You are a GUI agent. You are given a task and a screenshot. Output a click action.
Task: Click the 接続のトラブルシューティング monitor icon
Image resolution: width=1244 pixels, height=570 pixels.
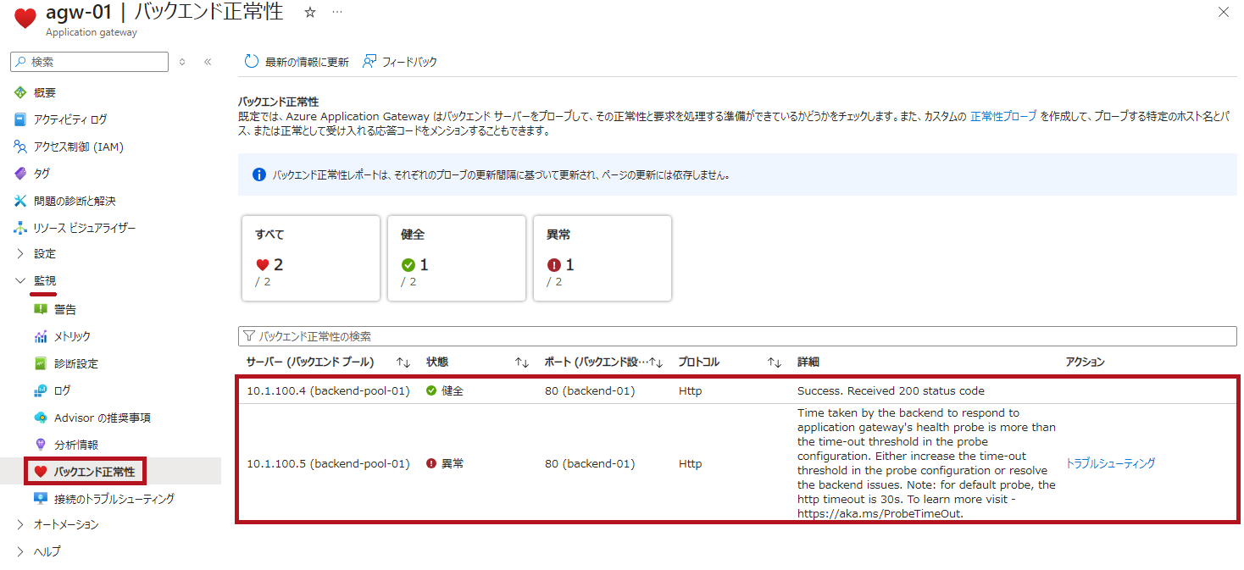[x=41, y=499]
